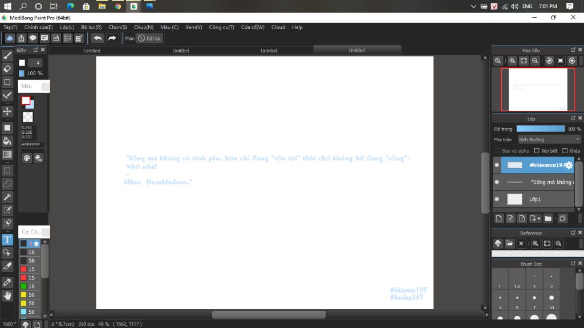584x328 pixels.
Task: Open layer settings gear for #khiemvu197
Action: tap(569, 166)
